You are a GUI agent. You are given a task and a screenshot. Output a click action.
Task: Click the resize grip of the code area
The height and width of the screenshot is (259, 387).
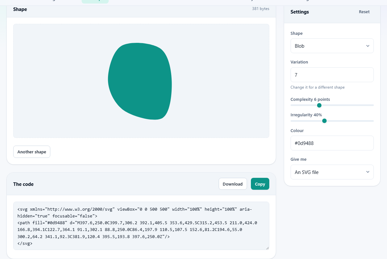267,248
